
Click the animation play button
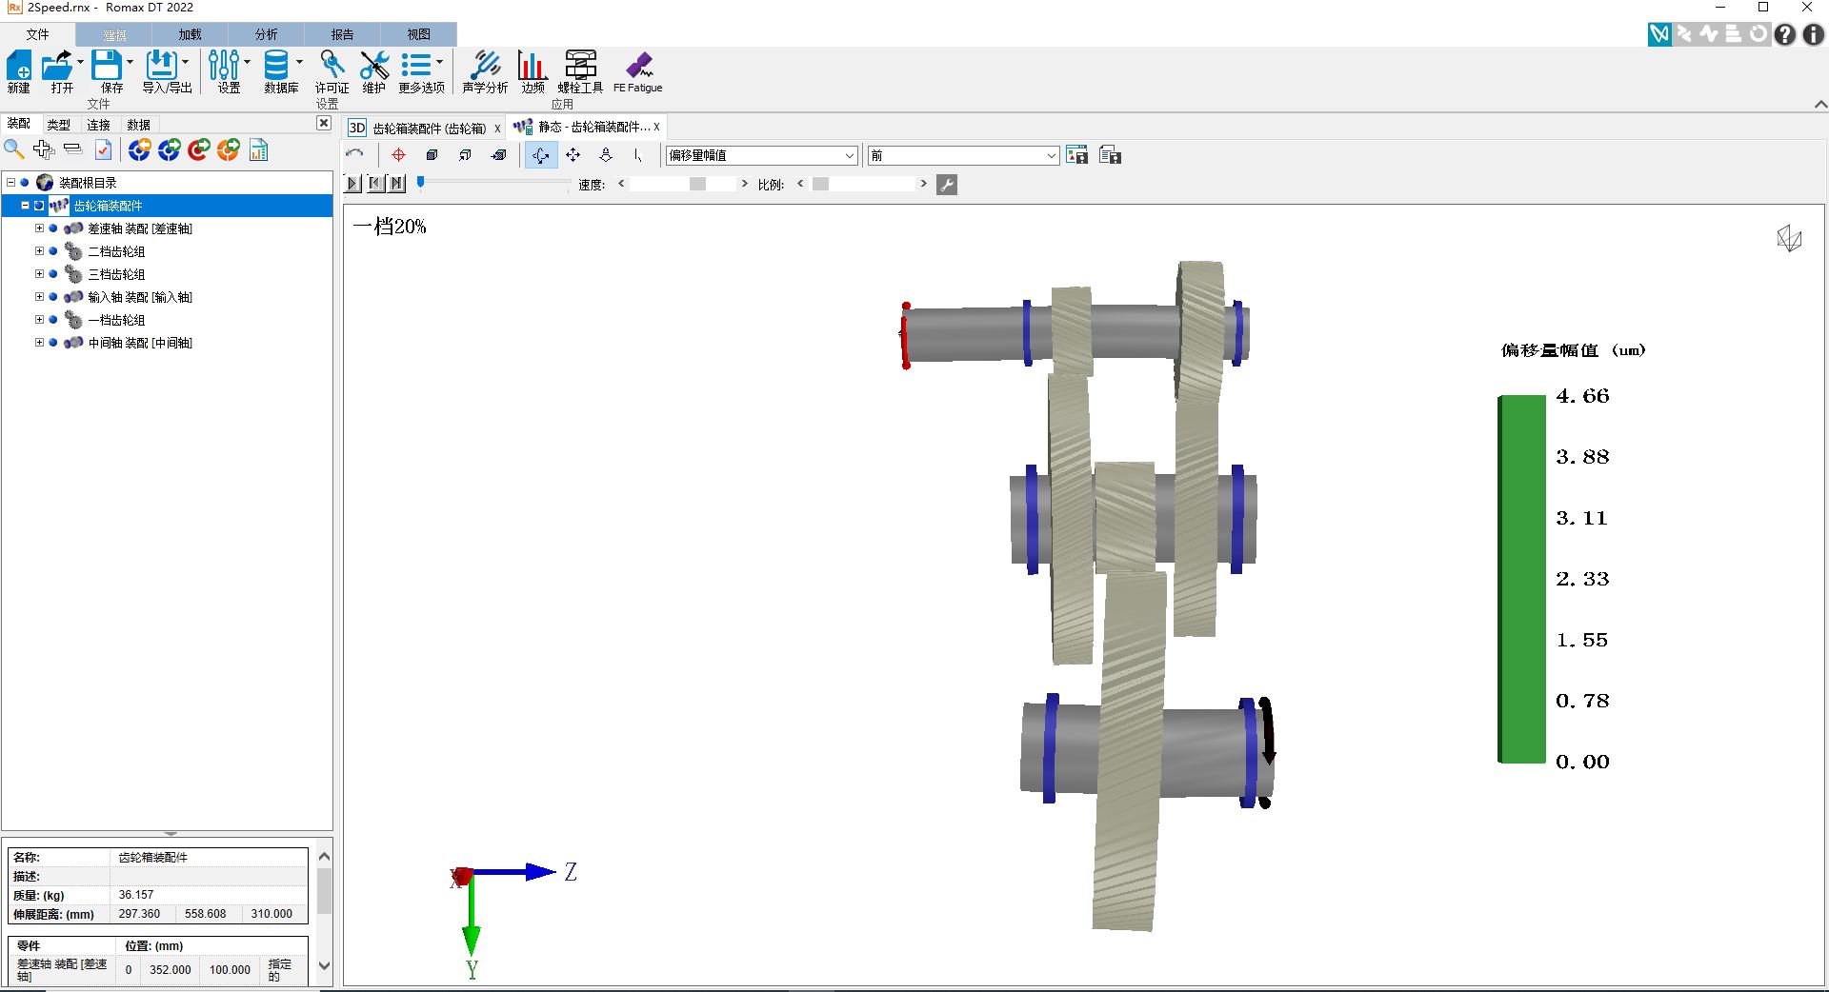(x=352, y=184)
